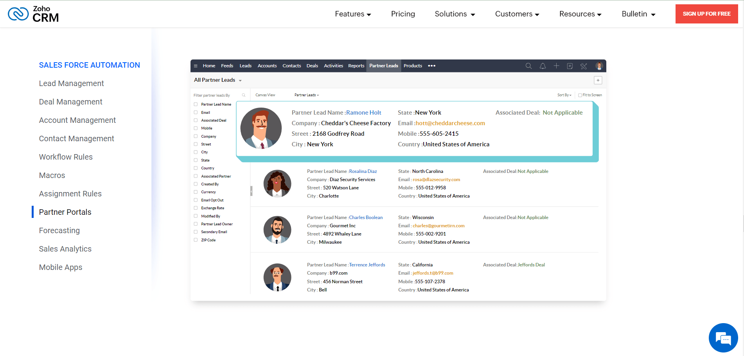Check the Associated Deal filter checkbox

pyautogui.click(x=196, y=120)
